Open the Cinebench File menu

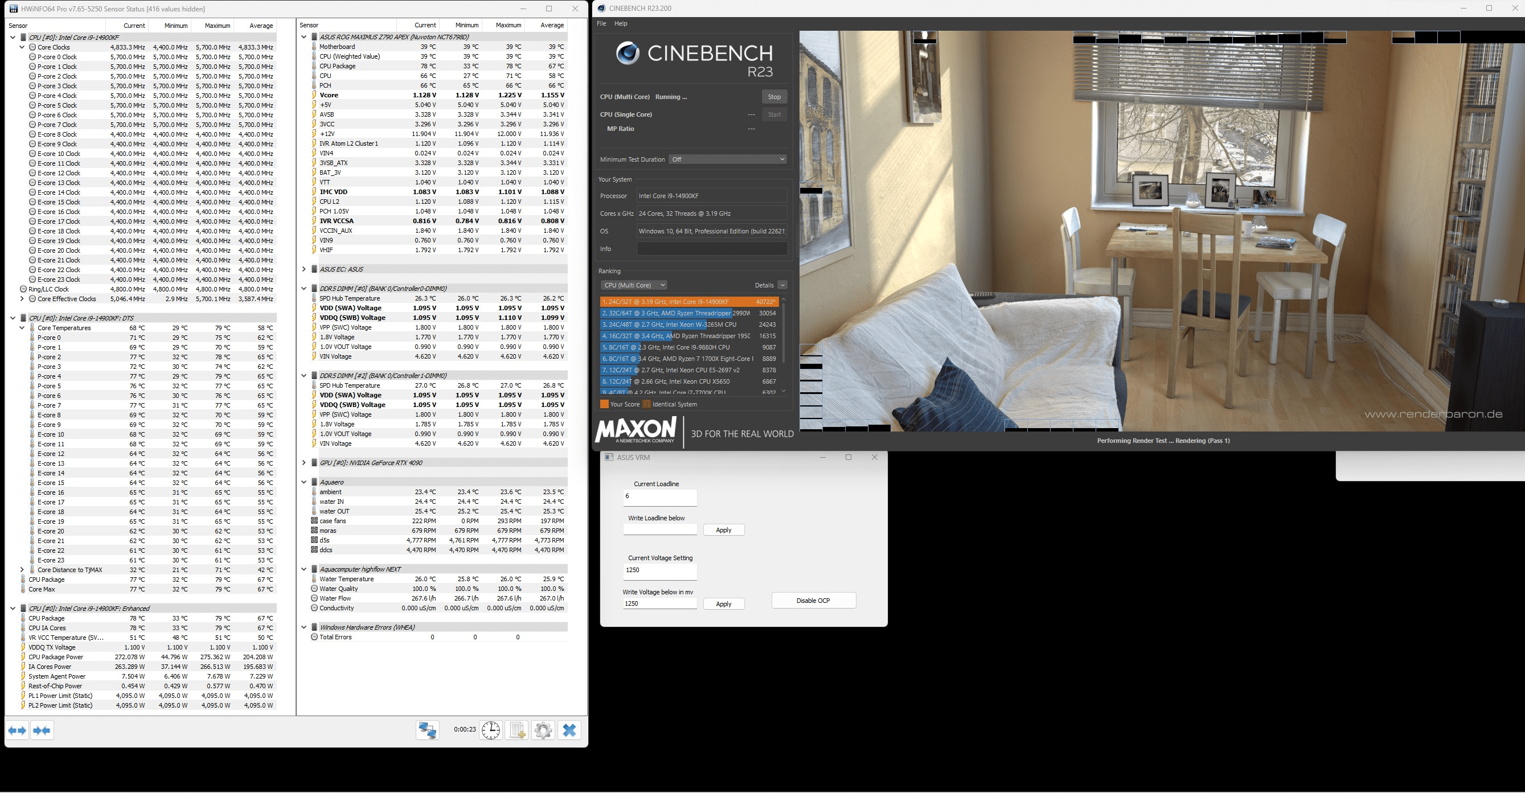pos(601,24)
